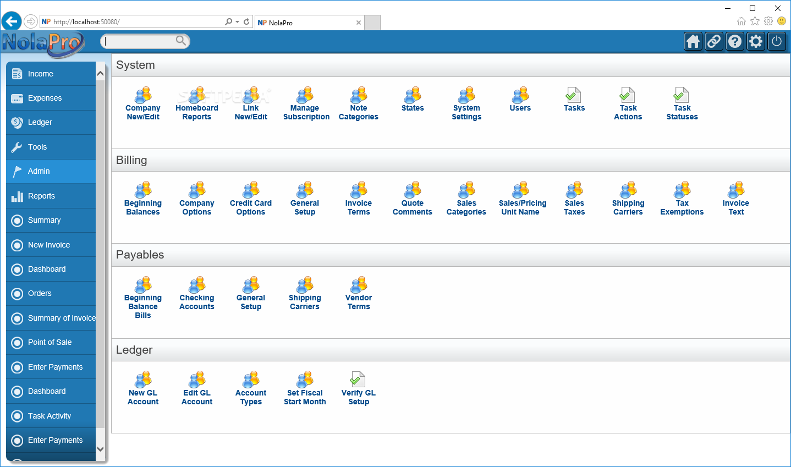Open System Settings icon
791x467 pixels.
pos(466,103)
